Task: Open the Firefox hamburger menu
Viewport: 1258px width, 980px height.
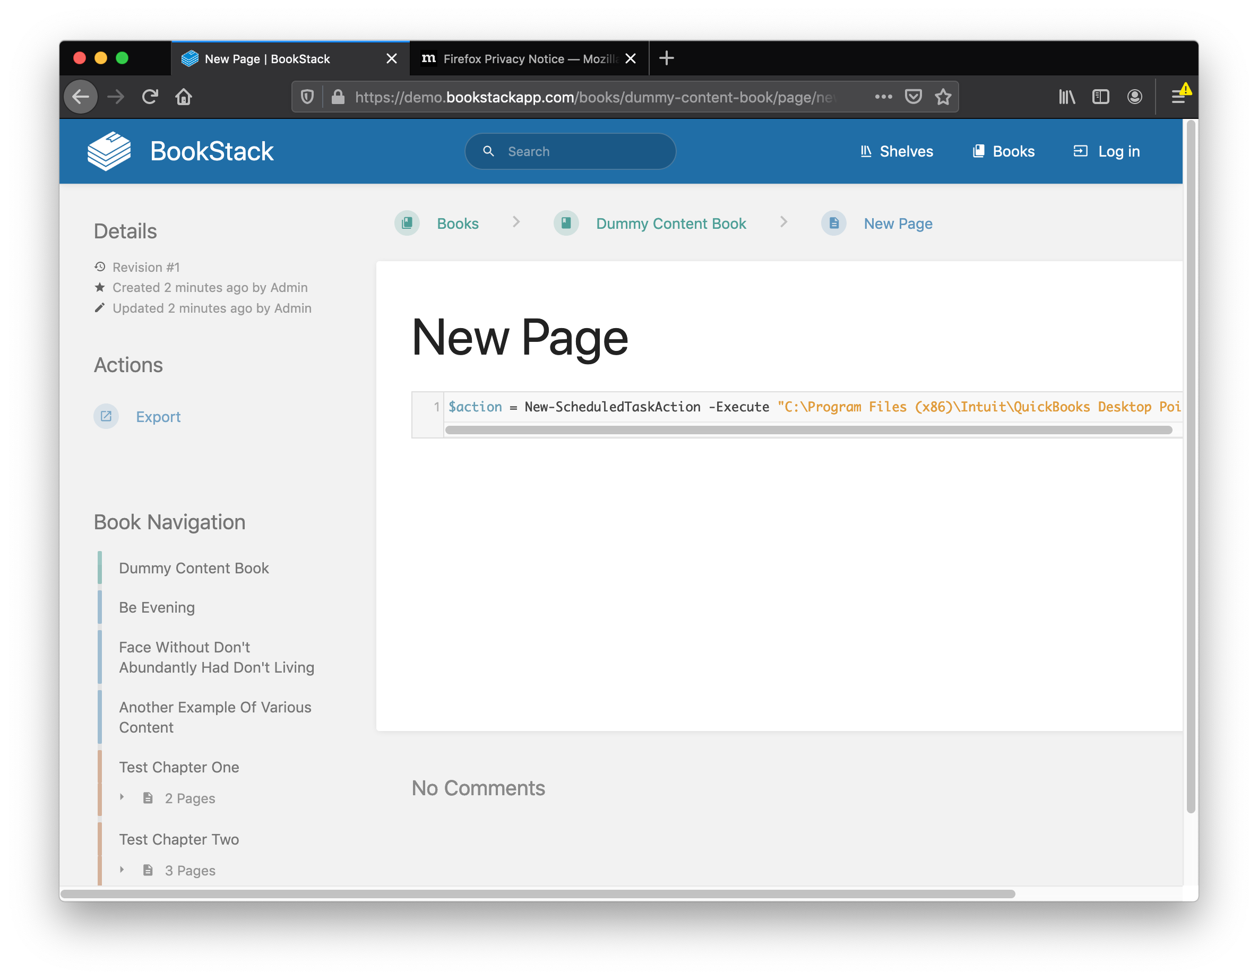Action: click(1179, 96)
